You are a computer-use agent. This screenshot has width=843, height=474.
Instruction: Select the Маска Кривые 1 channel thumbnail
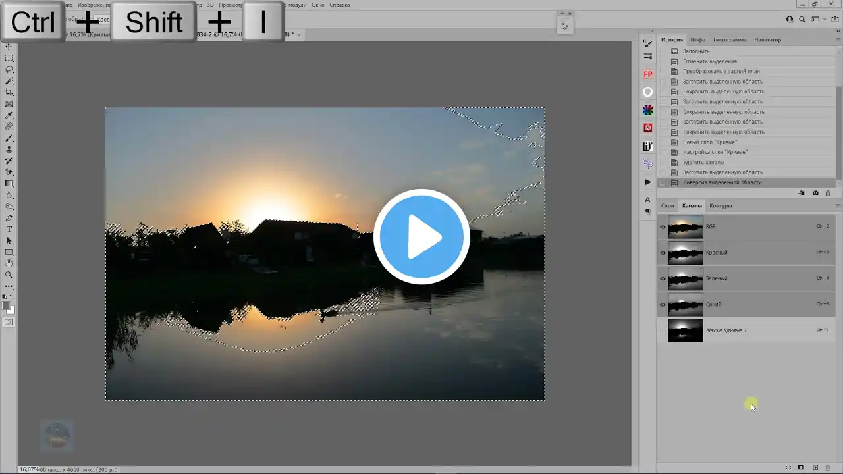coord(686,330)
